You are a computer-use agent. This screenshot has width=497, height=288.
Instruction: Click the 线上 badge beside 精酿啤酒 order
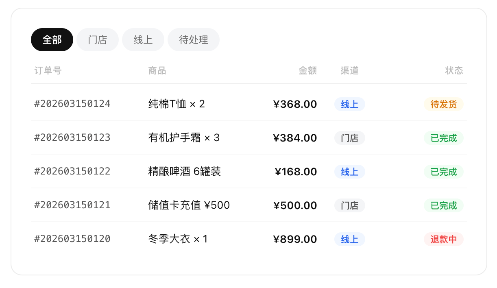[349, 172]
